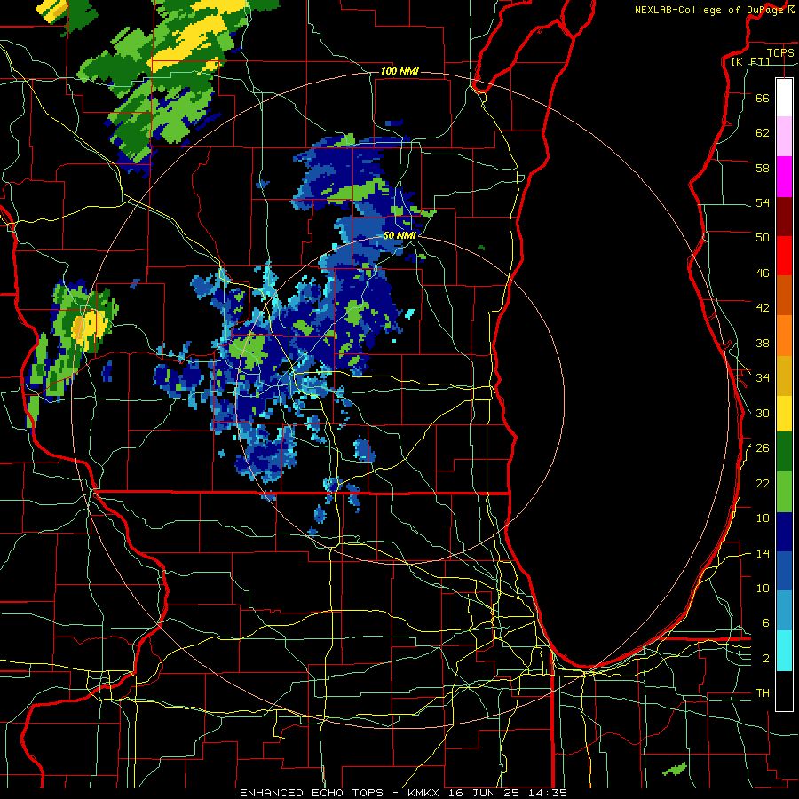
Task: Select the medium blue swatch near 10
Action: coord(784,571)
